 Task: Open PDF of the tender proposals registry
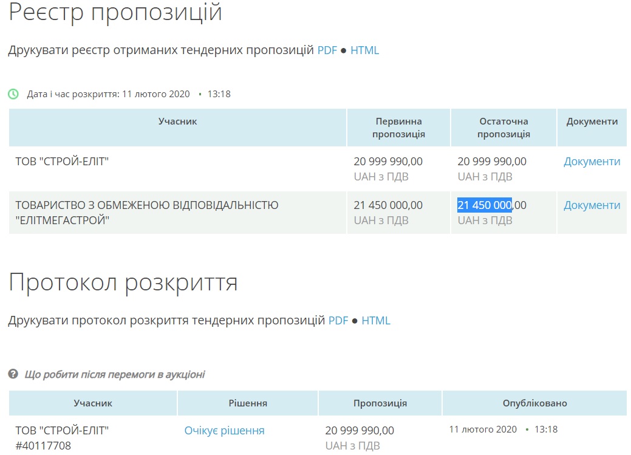click(x=327, y=50)
